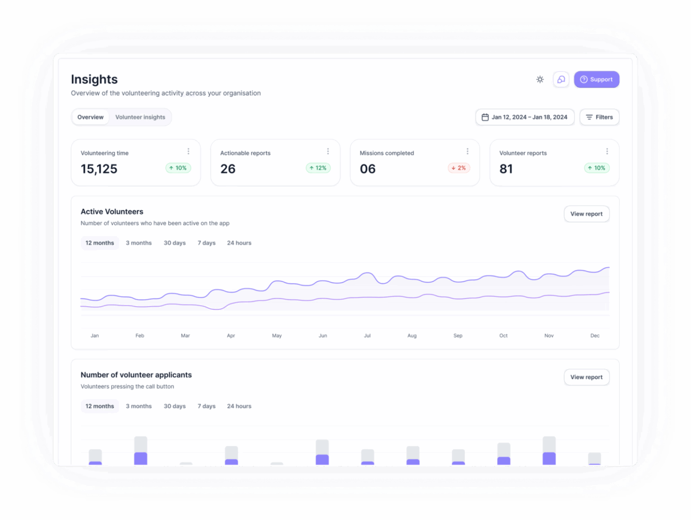Open the kebab menu on Volunteer reports card
The height and width of the screenshot is (520, 691).
point(607,152)
